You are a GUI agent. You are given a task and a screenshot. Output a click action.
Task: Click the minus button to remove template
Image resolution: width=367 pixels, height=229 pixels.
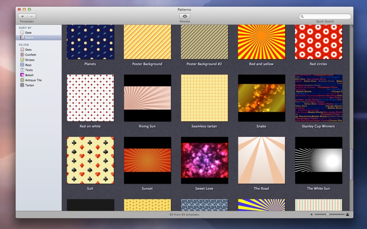(x=31, y=16)
